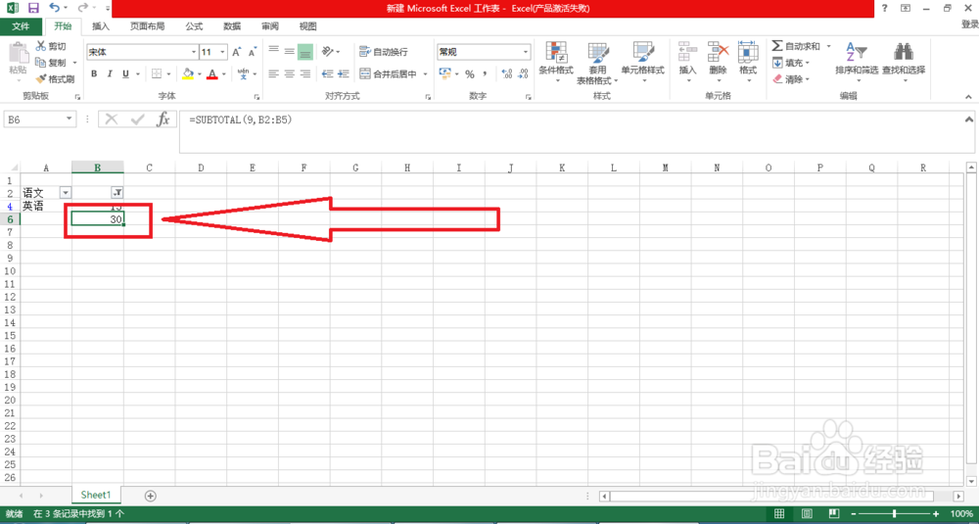979x524 pixels.
Task: Select the Sheet1 tab
Action: click(x=96, y=495)
